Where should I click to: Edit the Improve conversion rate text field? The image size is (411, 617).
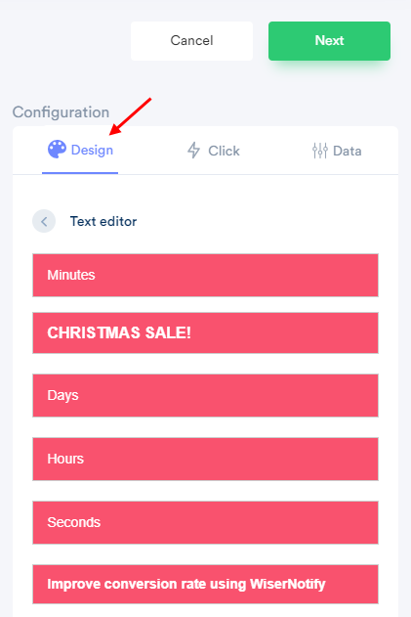[205, 585]
